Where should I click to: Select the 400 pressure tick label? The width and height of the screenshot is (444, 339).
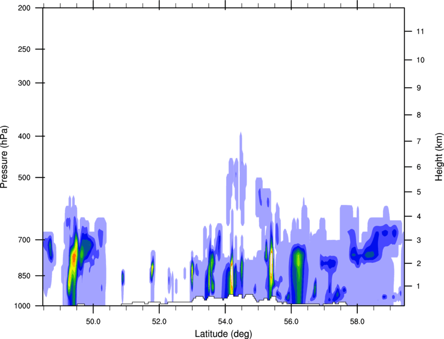tap(24, 136)
